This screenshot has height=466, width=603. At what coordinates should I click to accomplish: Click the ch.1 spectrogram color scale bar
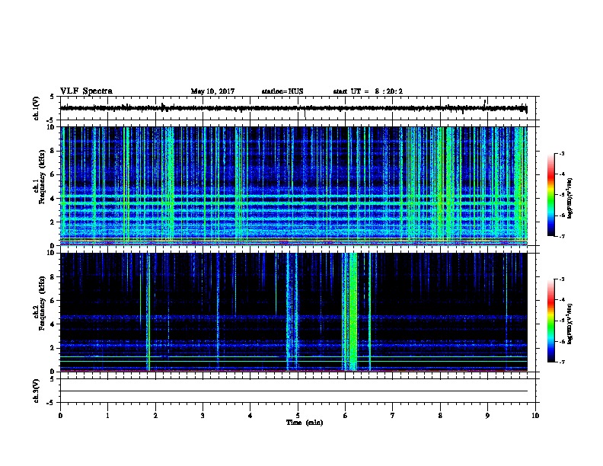coord(551,195)
